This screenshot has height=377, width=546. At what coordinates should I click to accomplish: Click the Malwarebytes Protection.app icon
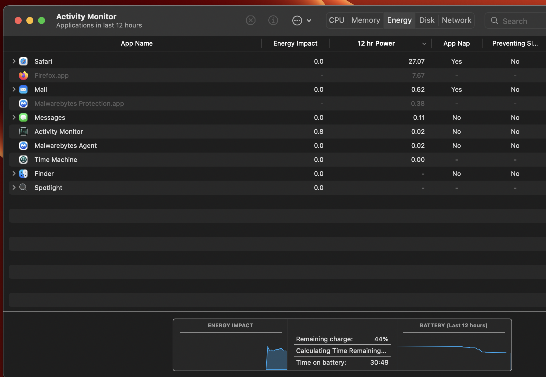click(x=23, y=103)
